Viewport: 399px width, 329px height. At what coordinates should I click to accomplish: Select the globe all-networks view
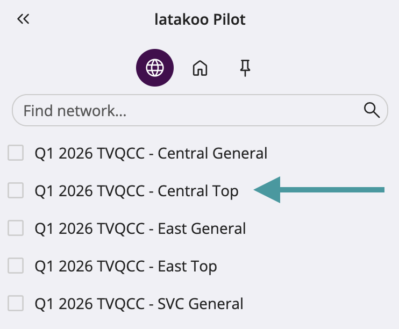tap(155, 68)
